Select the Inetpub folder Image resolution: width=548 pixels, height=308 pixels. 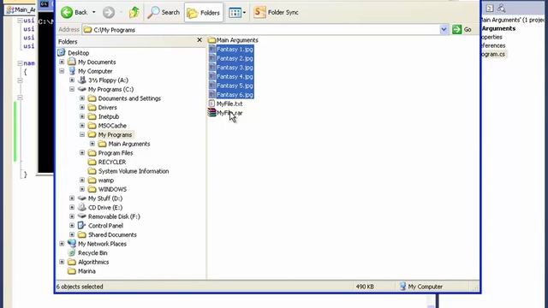[x=109, y=116]
